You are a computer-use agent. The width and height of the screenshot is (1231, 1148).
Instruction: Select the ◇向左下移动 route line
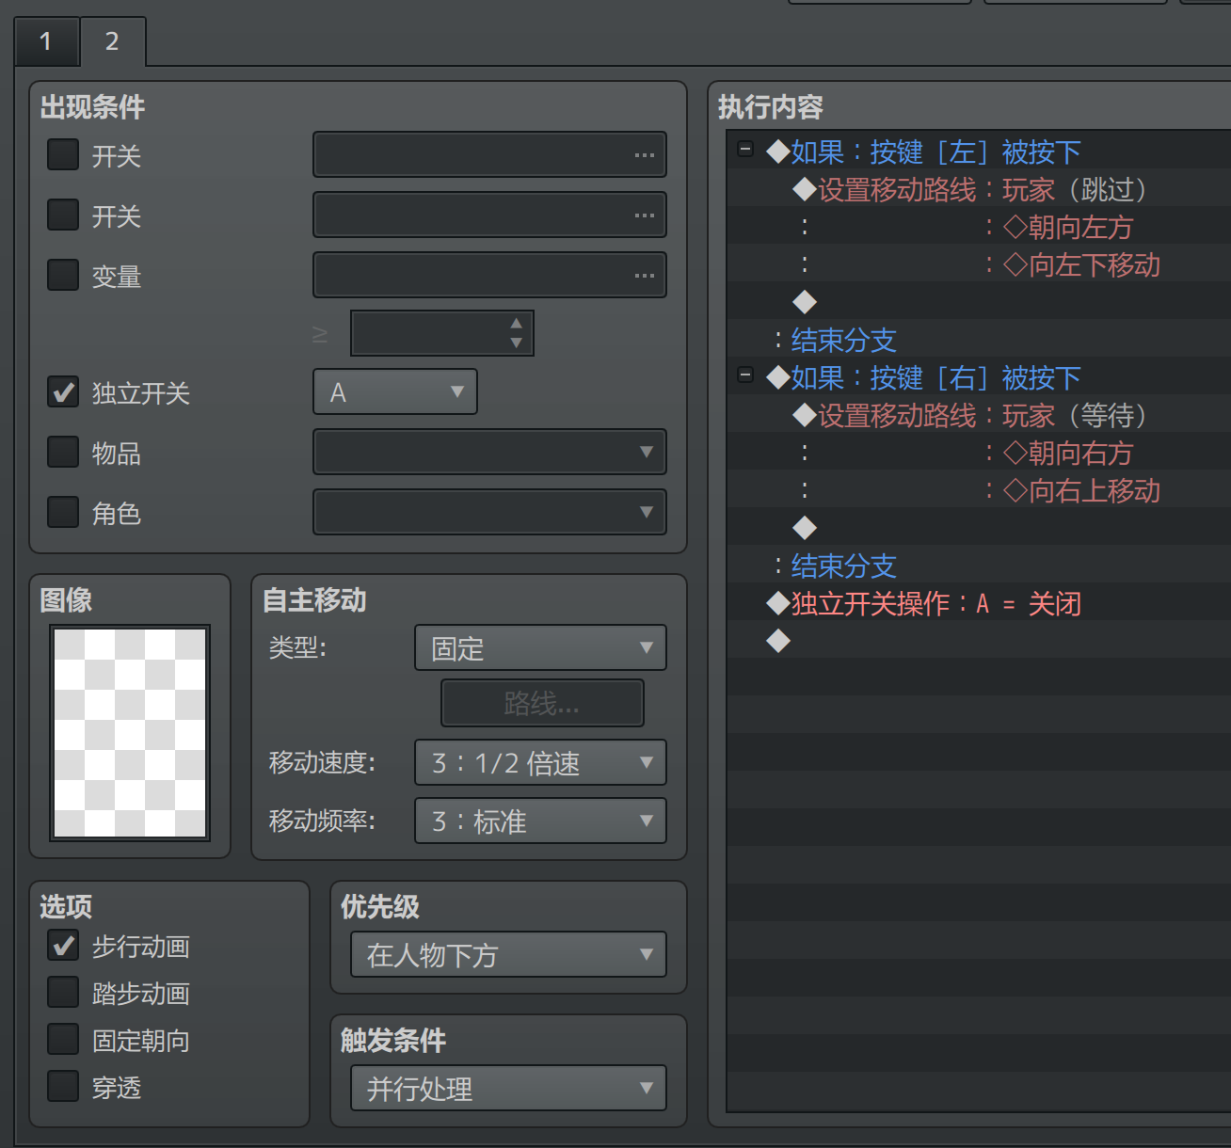[x=1080, y=264]
